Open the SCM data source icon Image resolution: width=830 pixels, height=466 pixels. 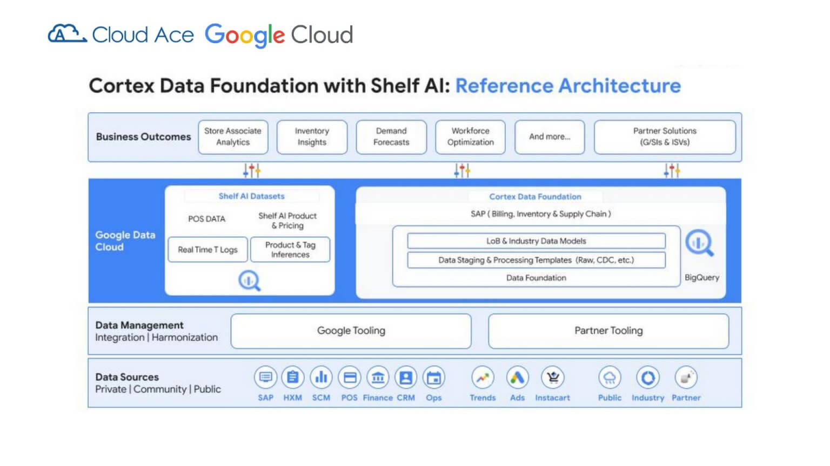click(x=322, y=376)
